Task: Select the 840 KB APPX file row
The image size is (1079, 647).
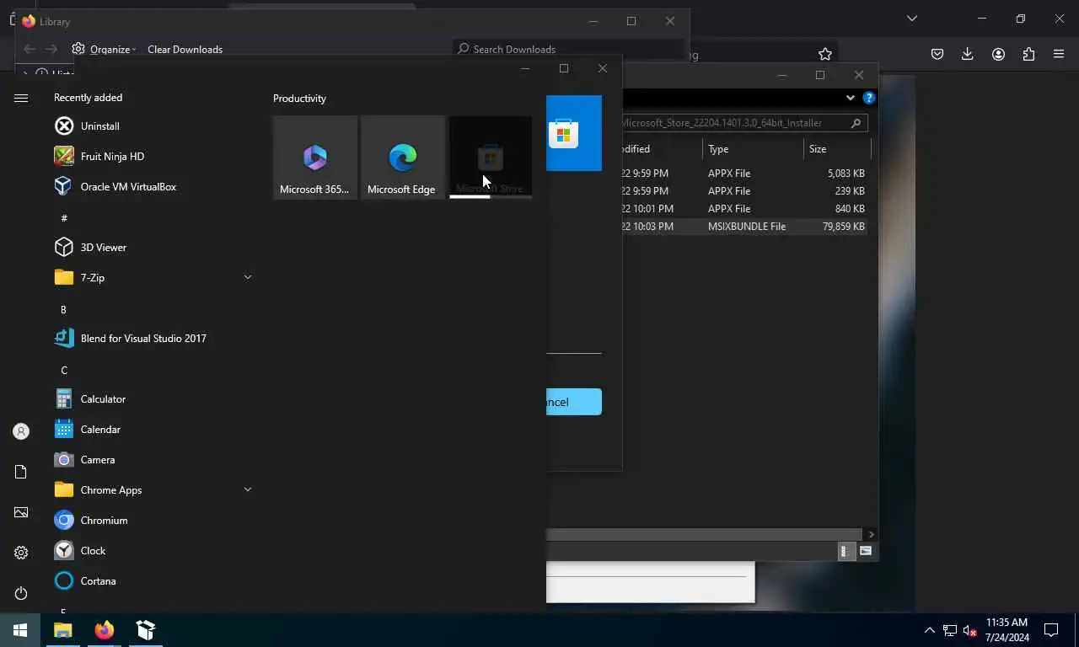Action: pos(744,209)
